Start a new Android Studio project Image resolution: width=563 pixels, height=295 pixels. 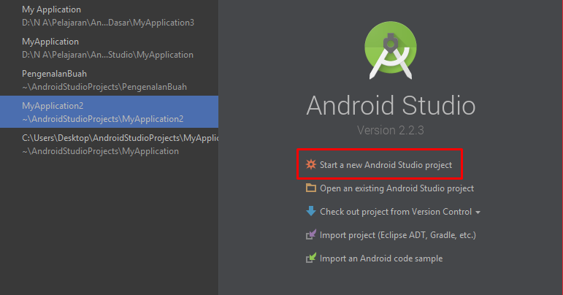(386, 165)
